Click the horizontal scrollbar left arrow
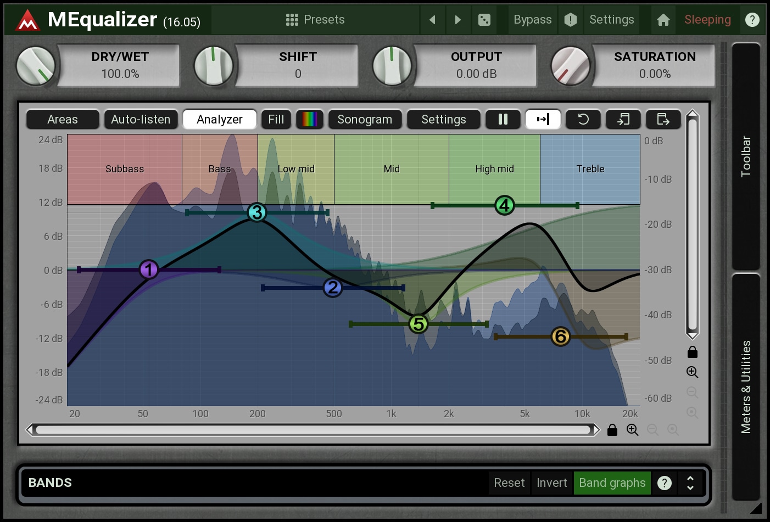 point(31,430)
